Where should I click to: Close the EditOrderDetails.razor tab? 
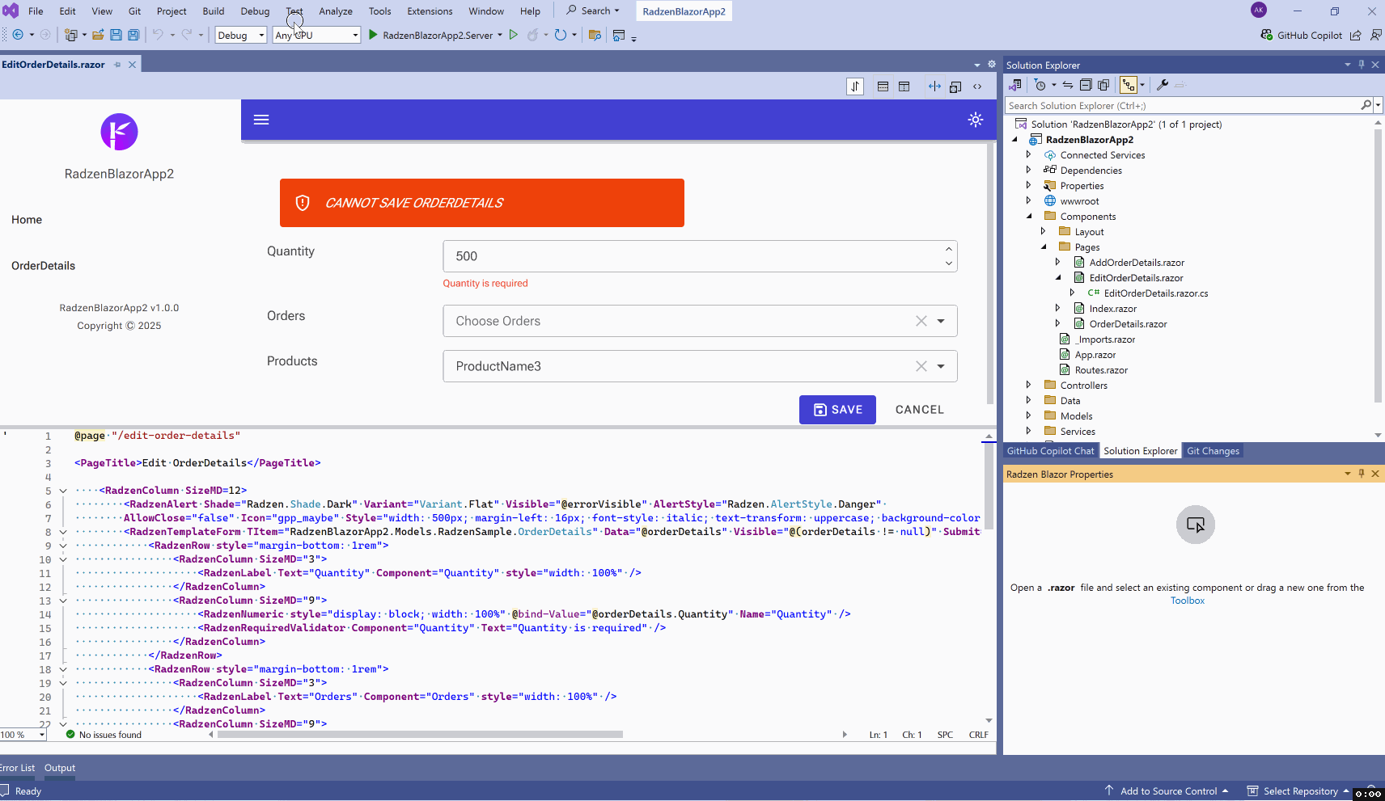132,65
